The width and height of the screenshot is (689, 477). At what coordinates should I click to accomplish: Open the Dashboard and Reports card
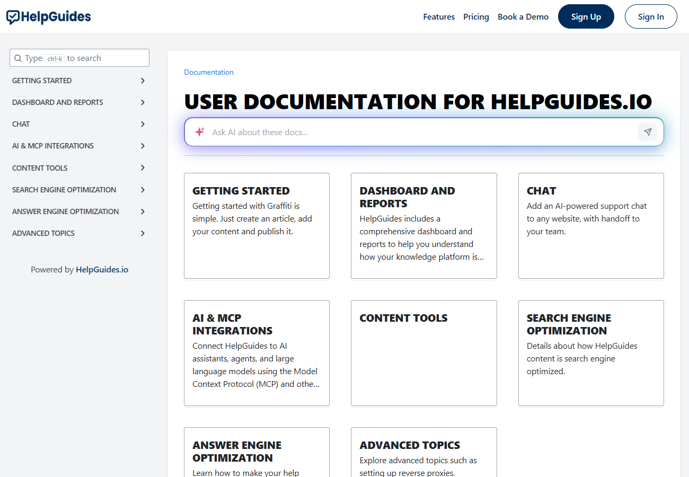click(424, 226)
